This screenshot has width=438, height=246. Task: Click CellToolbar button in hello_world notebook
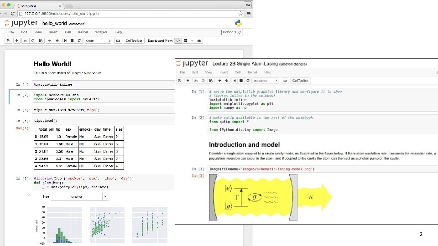[134, 41]
